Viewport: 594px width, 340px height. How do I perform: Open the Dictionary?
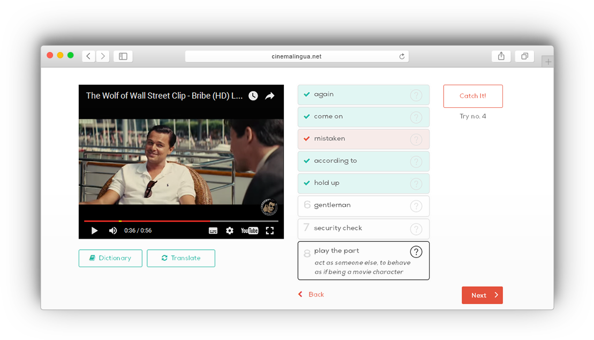[x=111, y=258]
